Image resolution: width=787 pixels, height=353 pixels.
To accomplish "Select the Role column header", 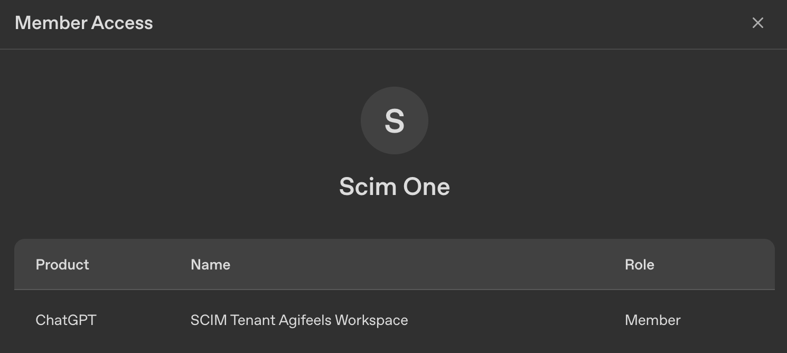I will pyautogui.click(x=640, y=264).
